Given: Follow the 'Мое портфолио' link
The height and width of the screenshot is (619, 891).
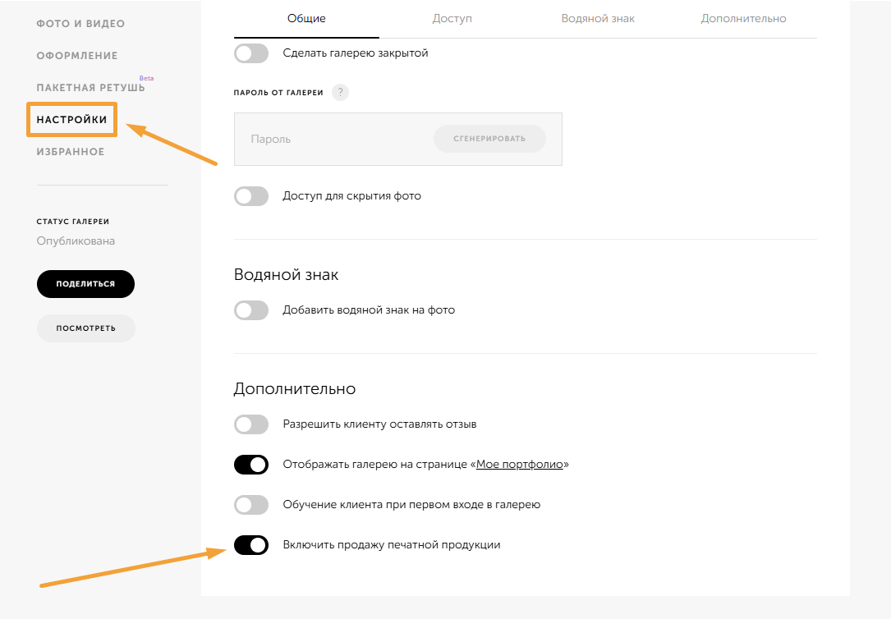Looking at the screenshot, I should tap(520, 465).
